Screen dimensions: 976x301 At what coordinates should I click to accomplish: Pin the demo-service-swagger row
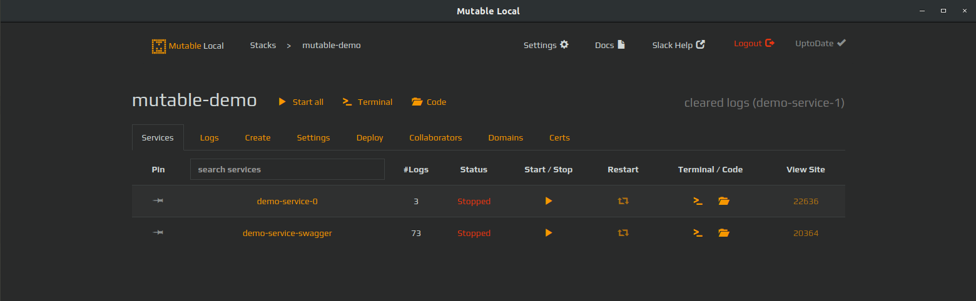tap(158, 232)
